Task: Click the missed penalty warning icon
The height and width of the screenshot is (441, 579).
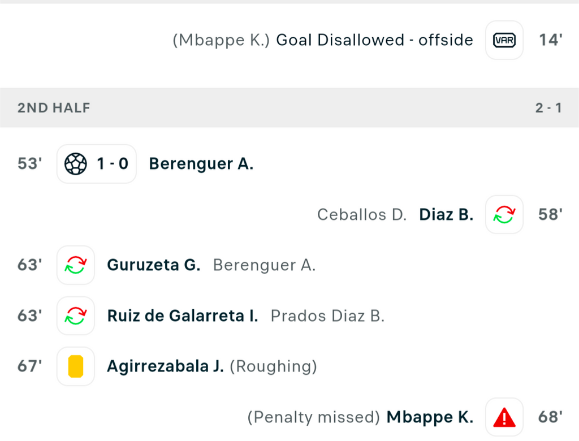Action: click(x=504, y=417)
